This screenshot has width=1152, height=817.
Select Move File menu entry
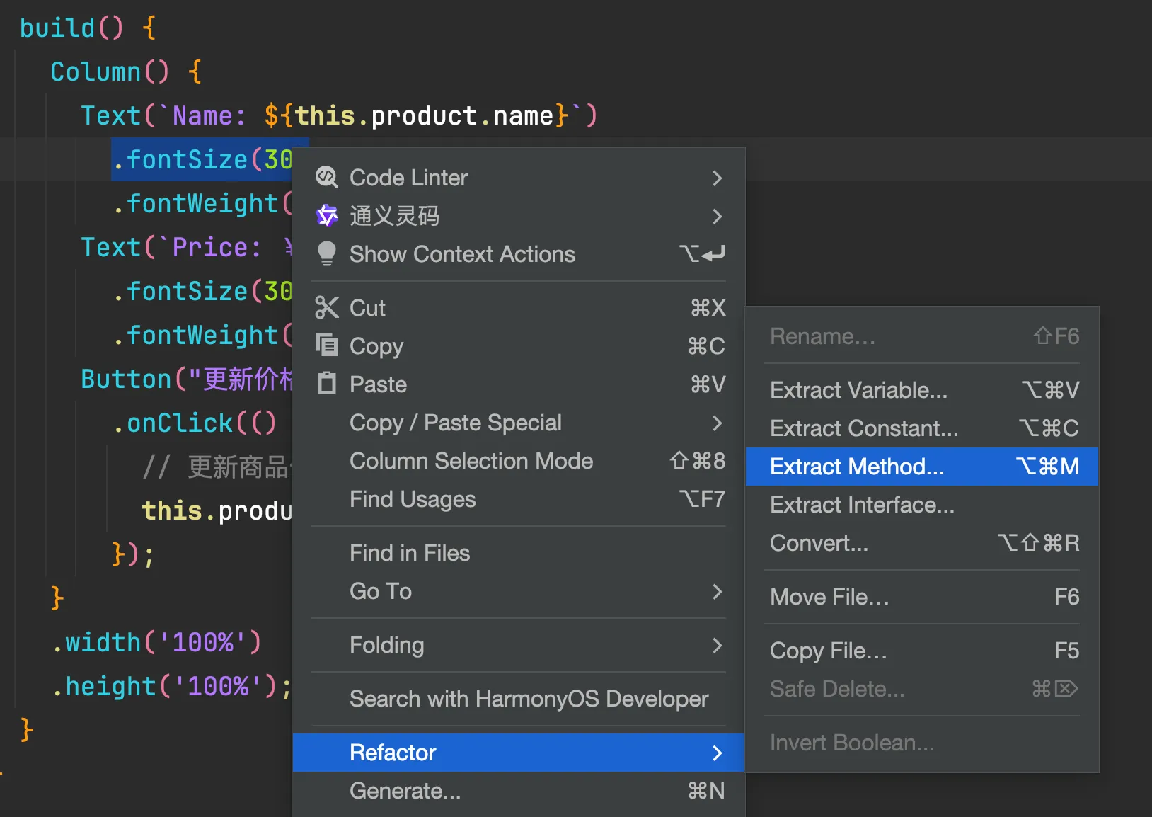(829, 597)
